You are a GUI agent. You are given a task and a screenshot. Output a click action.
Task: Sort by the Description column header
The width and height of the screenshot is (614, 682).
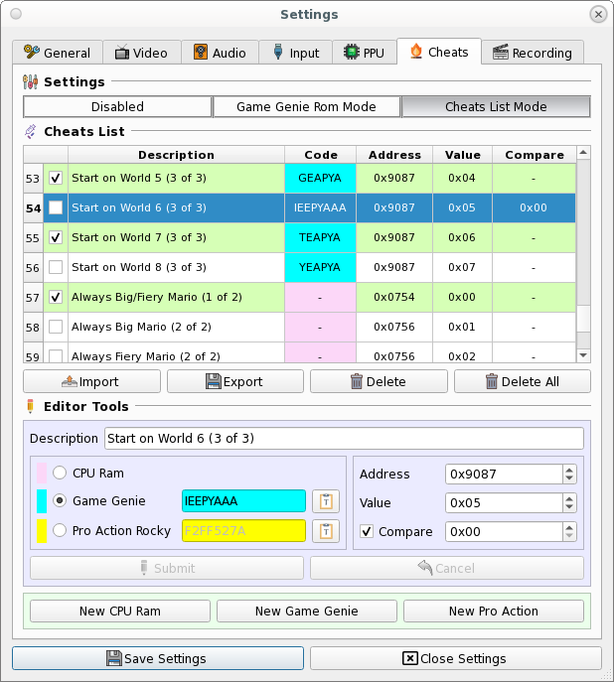click(x=176, y=155)
